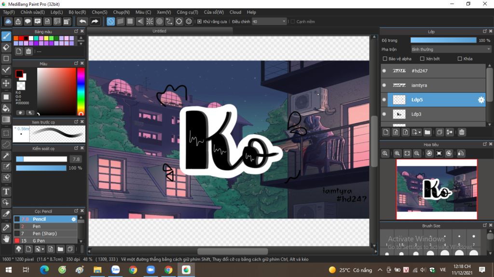The image size is (494, 277).
Task: Open the Chỉnh sửa(E) menu
Action: [x=33, y=12]
